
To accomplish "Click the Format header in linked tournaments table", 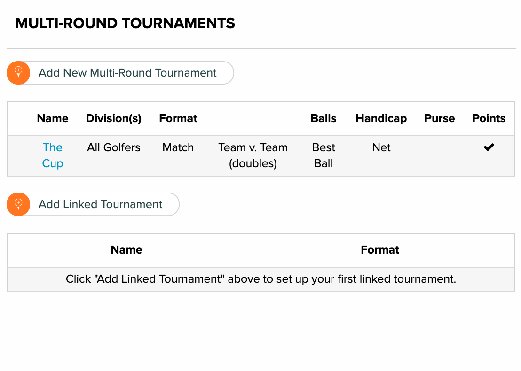I will coord(380,250).
